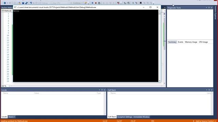Screen dimensions: 218x122
Task: Click the INS indicator in status bar
Action: tap(153, 121)
